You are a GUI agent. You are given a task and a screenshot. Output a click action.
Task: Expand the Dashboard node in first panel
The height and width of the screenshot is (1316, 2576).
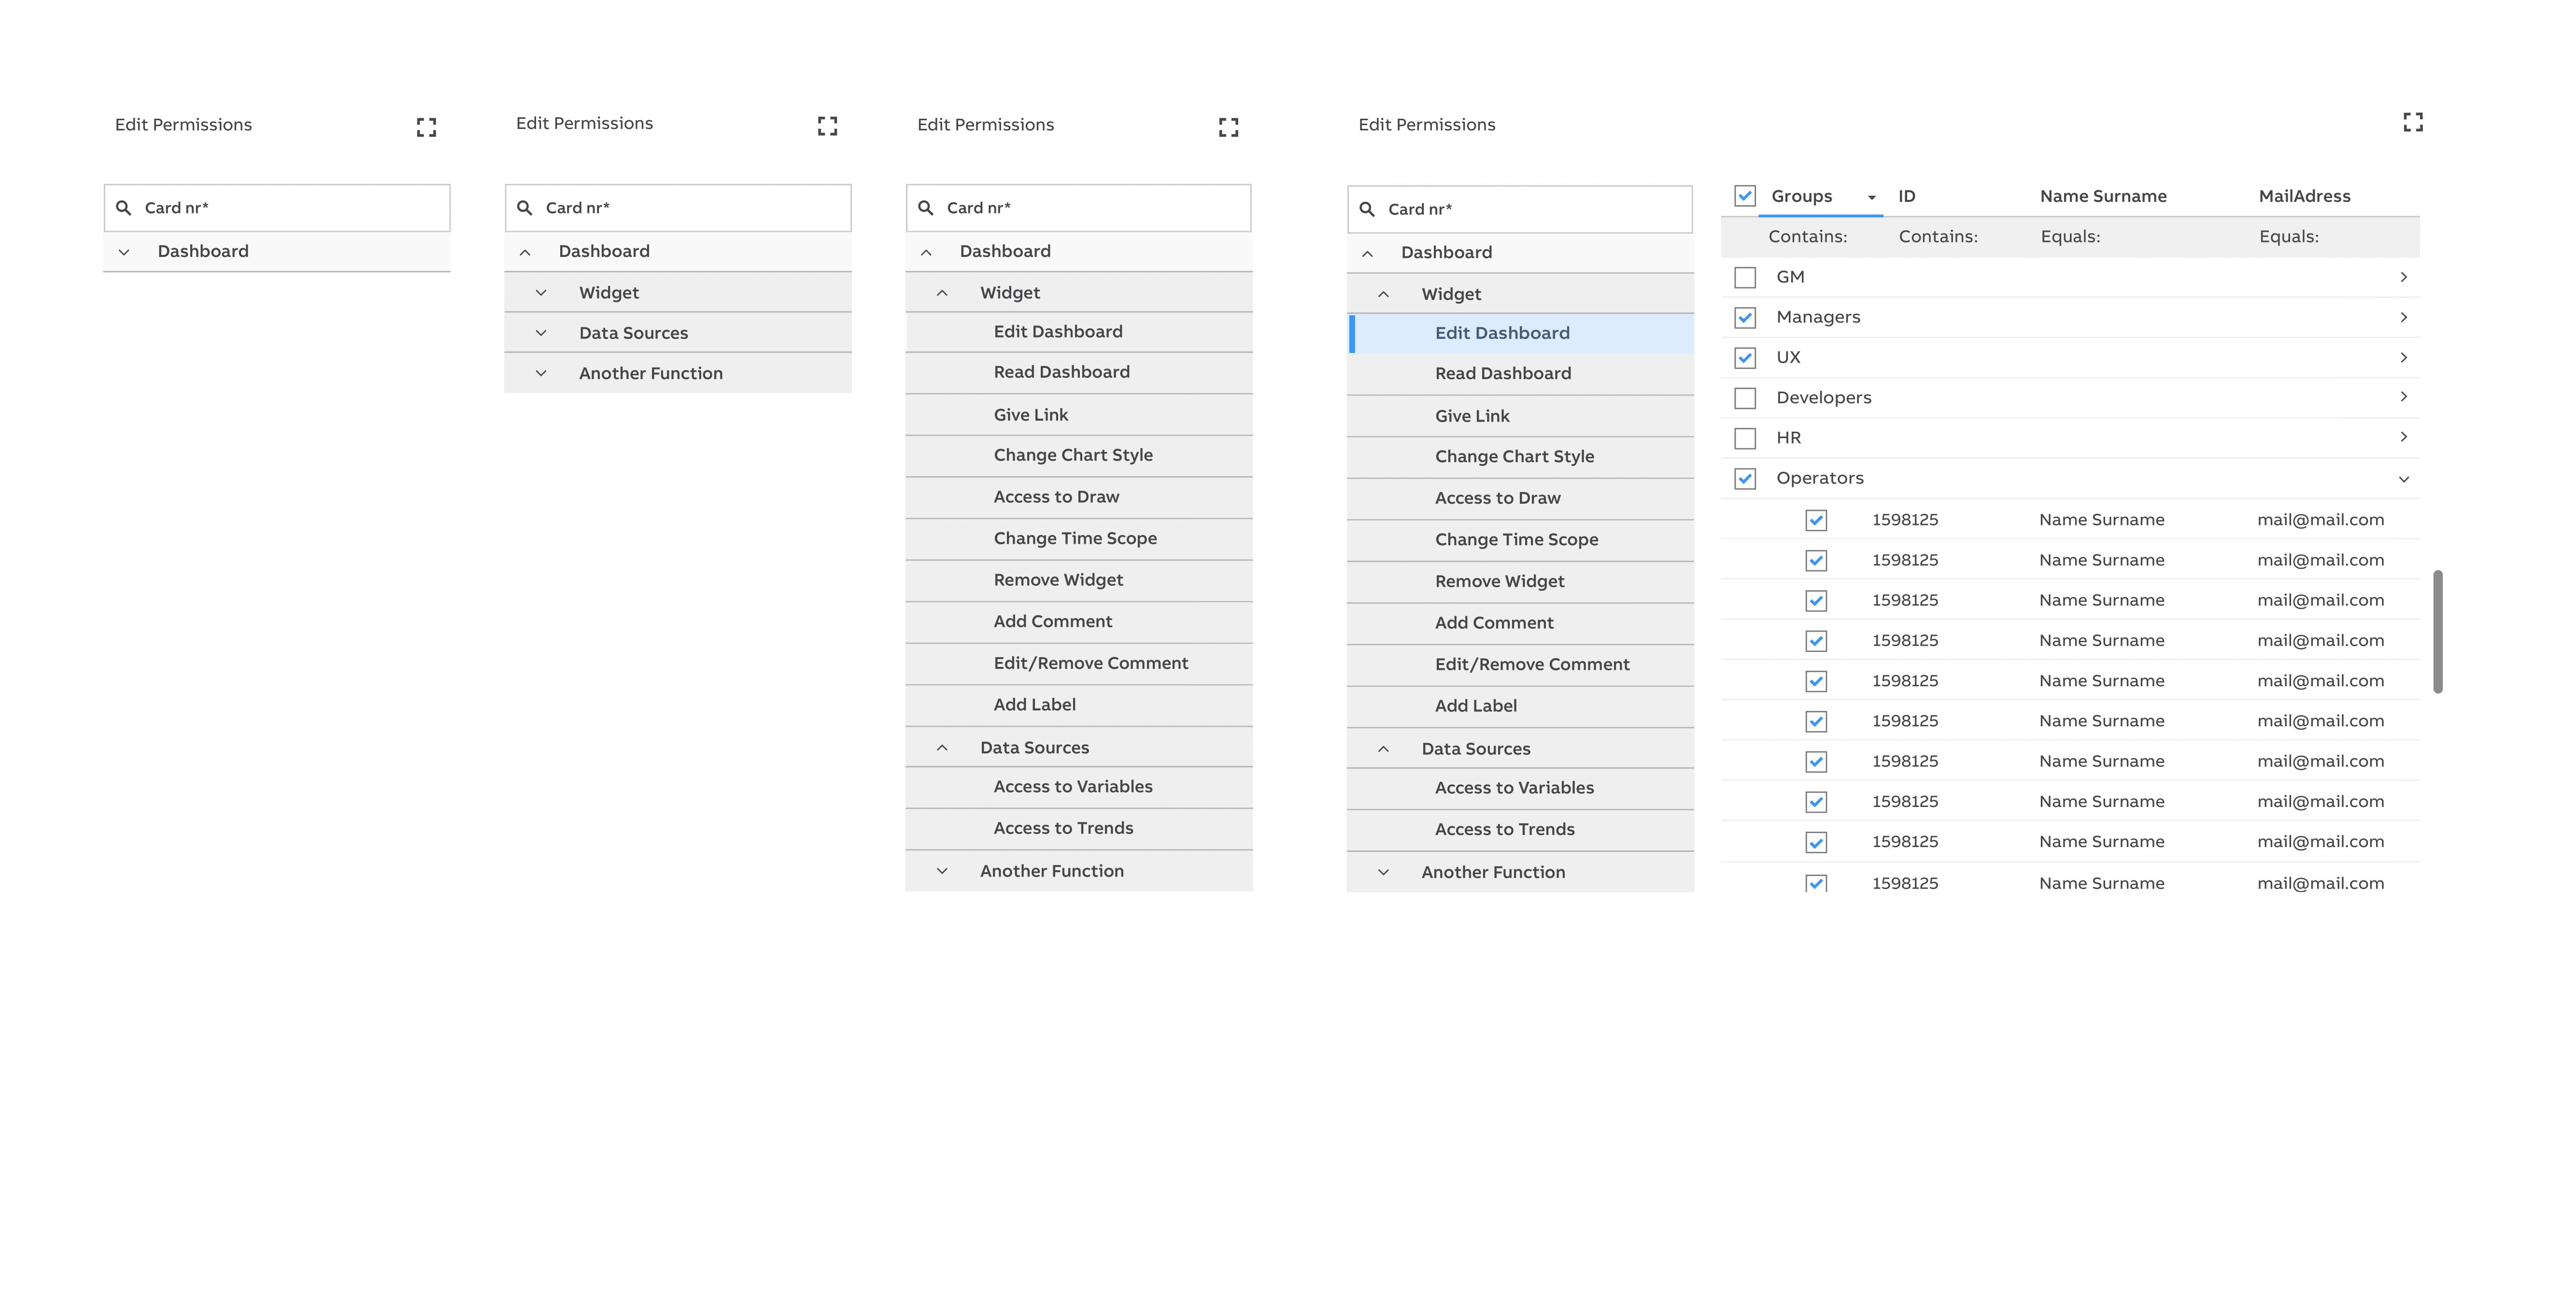(124, 252)
